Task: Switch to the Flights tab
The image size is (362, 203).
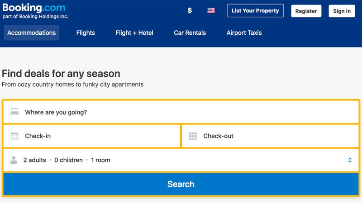Action: (x=86, y=32)
